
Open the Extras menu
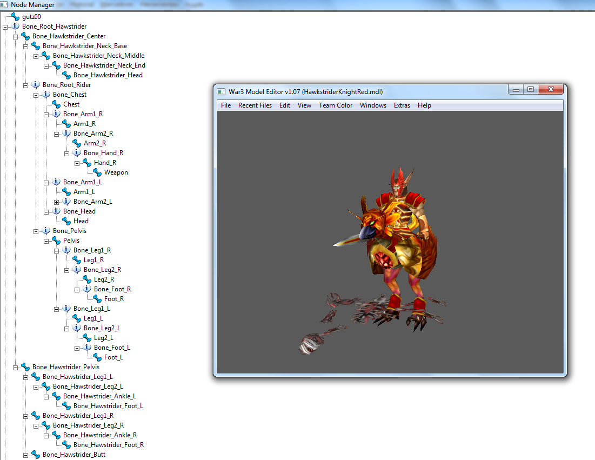point(402,105)
